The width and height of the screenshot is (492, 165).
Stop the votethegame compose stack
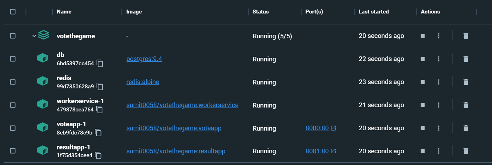[423, 36]
